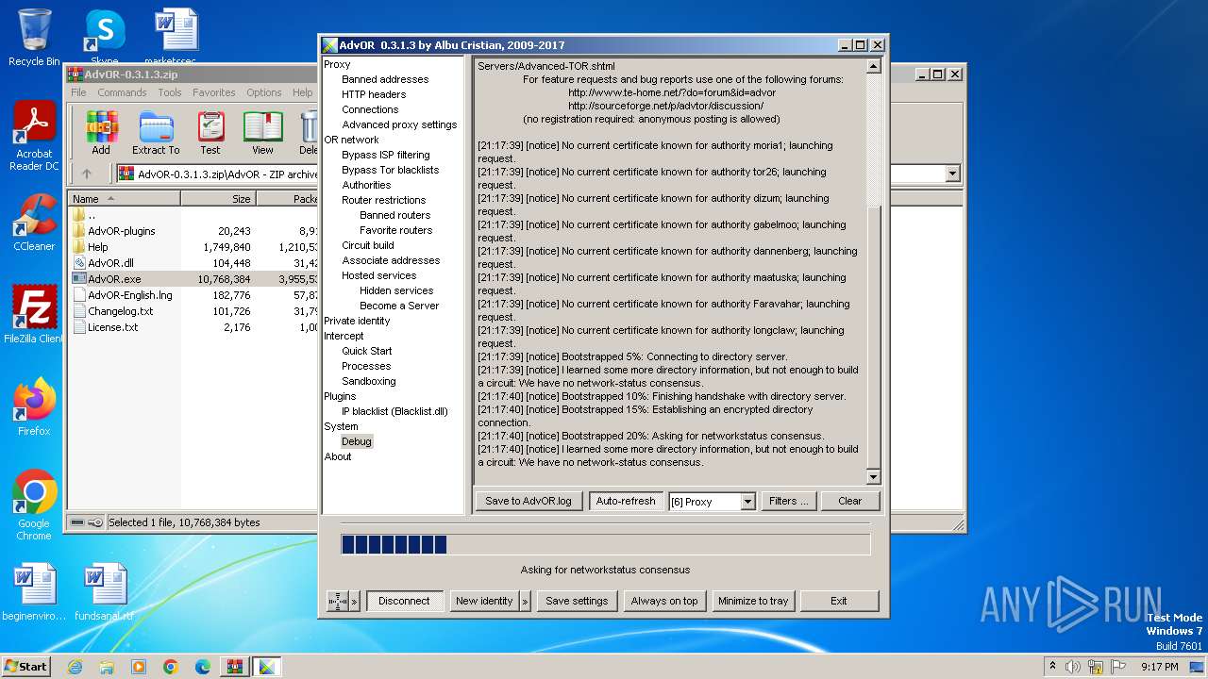Screen dimensions: 1208x679
Task: Click the Clear log button
Action: (850, 501)
